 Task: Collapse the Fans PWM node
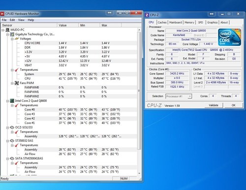pyautogui.click(x=12, y=83)
